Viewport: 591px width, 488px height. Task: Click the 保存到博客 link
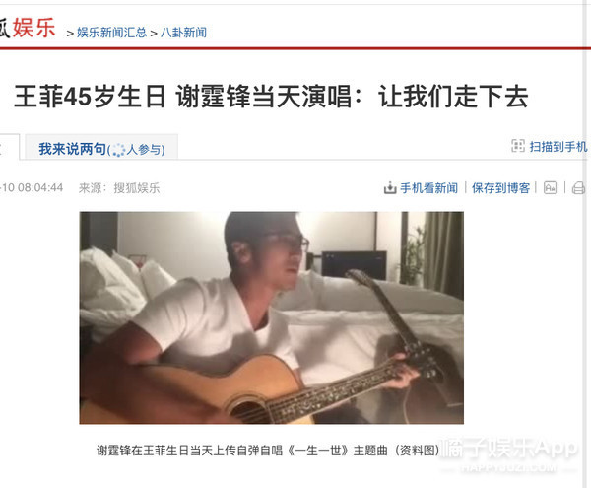click(x=501, y=188)
